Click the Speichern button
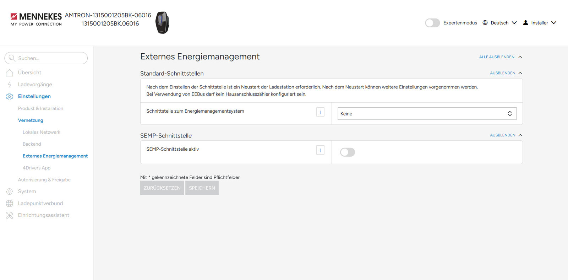The width and height of the screenshot is (568, 280). 202,188
